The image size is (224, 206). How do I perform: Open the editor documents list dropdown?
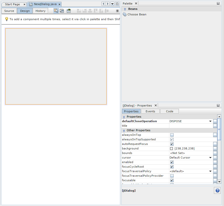(112, 4)
